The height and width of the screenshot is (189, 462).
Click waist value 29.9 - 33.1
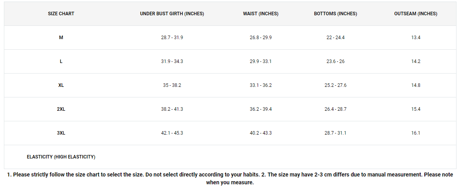(261, 61)
